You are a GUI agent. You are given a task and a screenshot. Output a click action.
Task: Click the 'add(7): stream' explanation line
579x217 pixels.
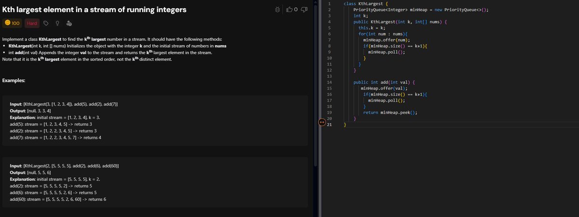[55, 138]
